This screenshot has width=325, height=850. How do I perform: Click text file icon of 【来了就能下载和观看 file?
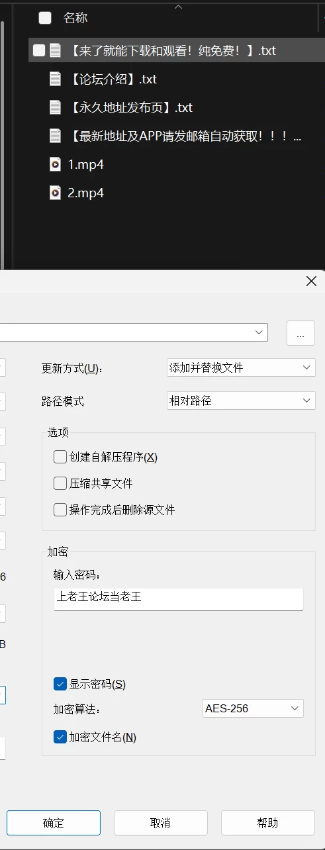click(x=56, y=50)
